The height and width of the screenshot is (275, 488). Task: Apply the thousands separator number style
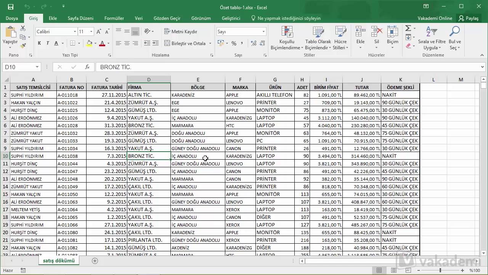[242, 43]
